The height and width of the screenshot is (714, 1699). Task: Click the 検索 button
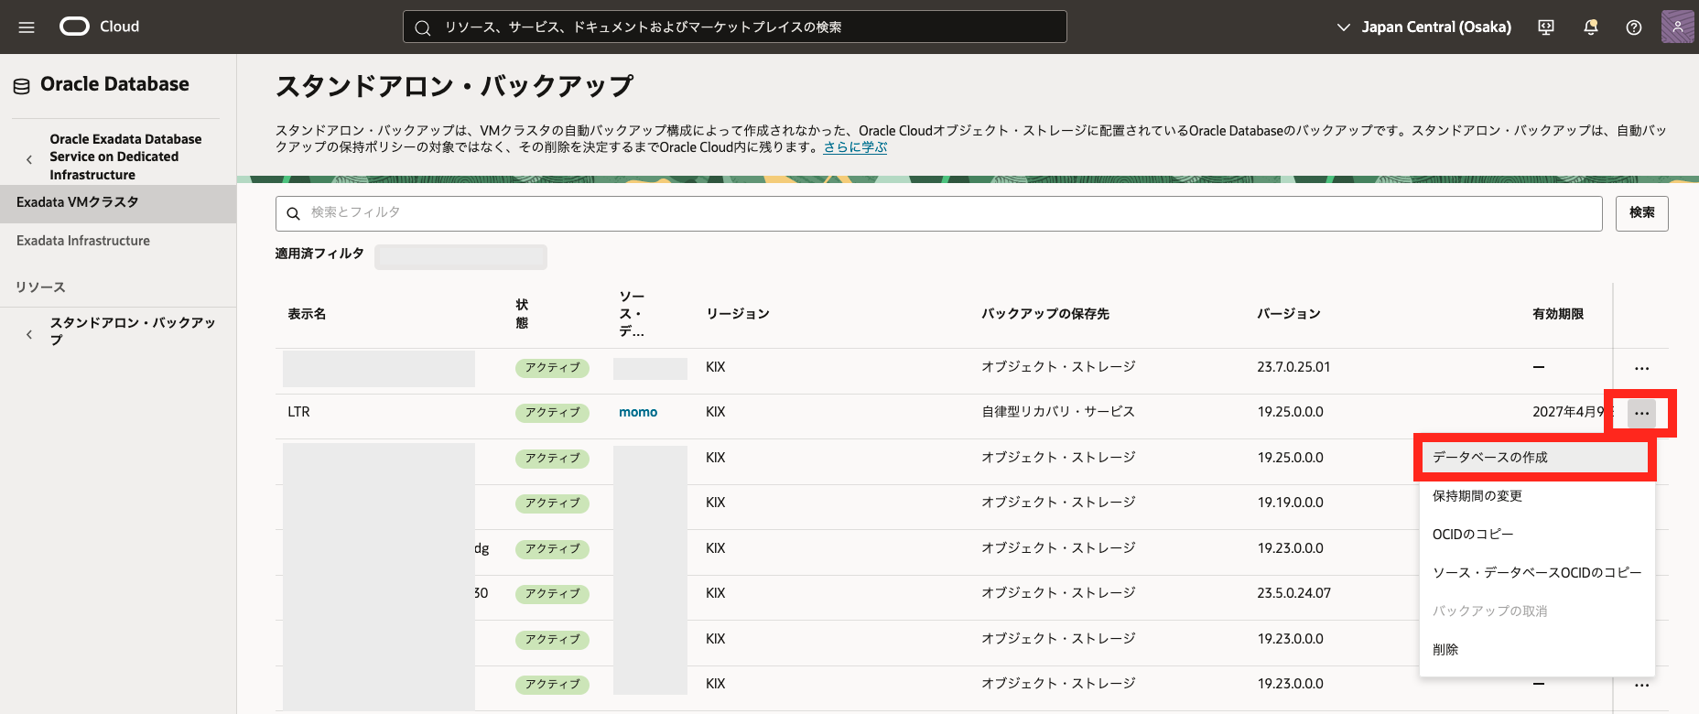pyautogui.click(x=1641, y=212)
